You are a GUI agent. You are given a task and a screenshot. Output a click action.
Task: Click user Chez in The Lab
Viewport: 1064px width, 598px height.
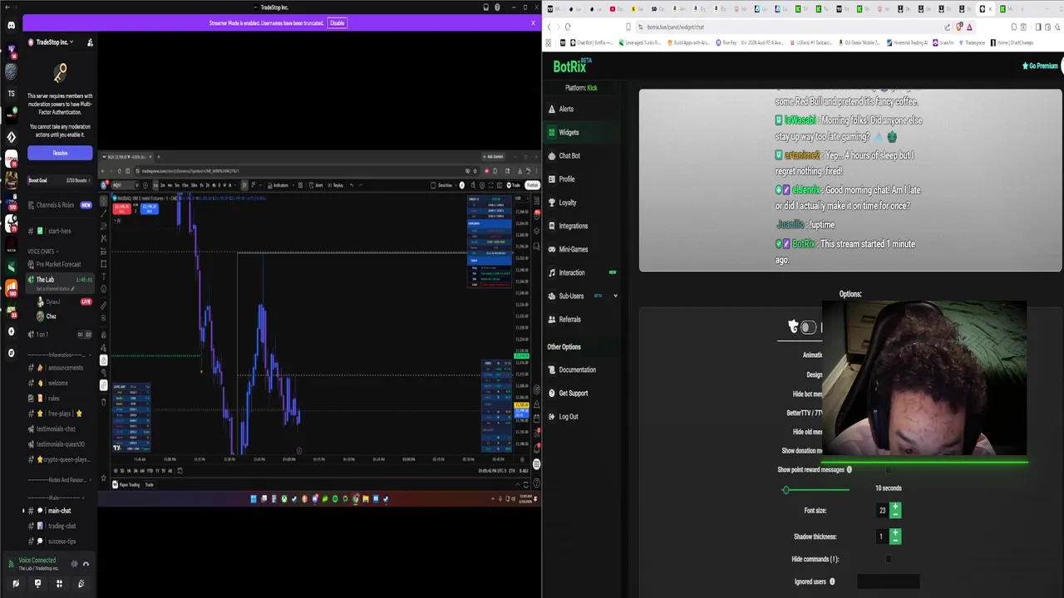click(52, 316)
